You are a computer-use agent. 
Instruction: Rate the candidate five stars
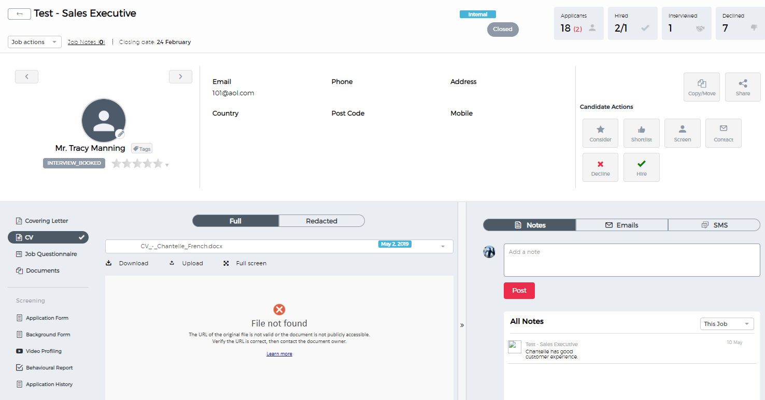158,164
